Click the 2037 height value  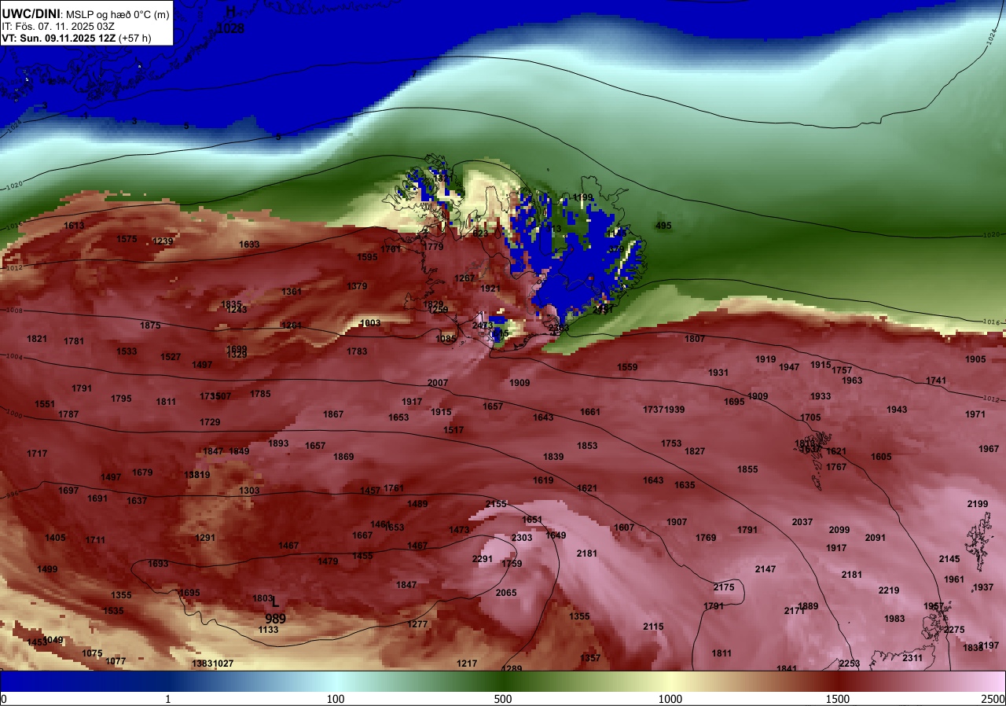[802, 522]
